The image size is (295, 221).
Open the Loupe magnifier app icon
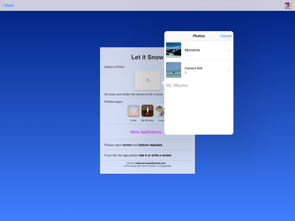click(160, 111)
